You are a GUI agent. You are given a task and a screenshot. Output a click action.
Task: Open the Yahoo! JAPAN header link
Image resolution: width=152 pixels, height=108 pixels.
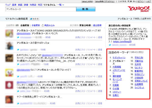[87, 2]
